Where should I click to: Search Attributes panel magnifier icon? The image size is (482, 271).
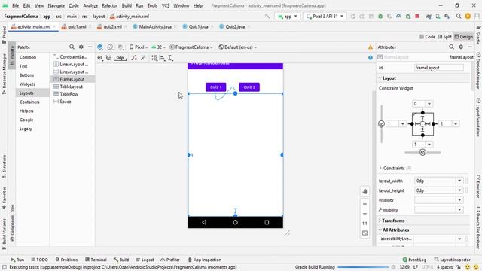tap(451, 47)
